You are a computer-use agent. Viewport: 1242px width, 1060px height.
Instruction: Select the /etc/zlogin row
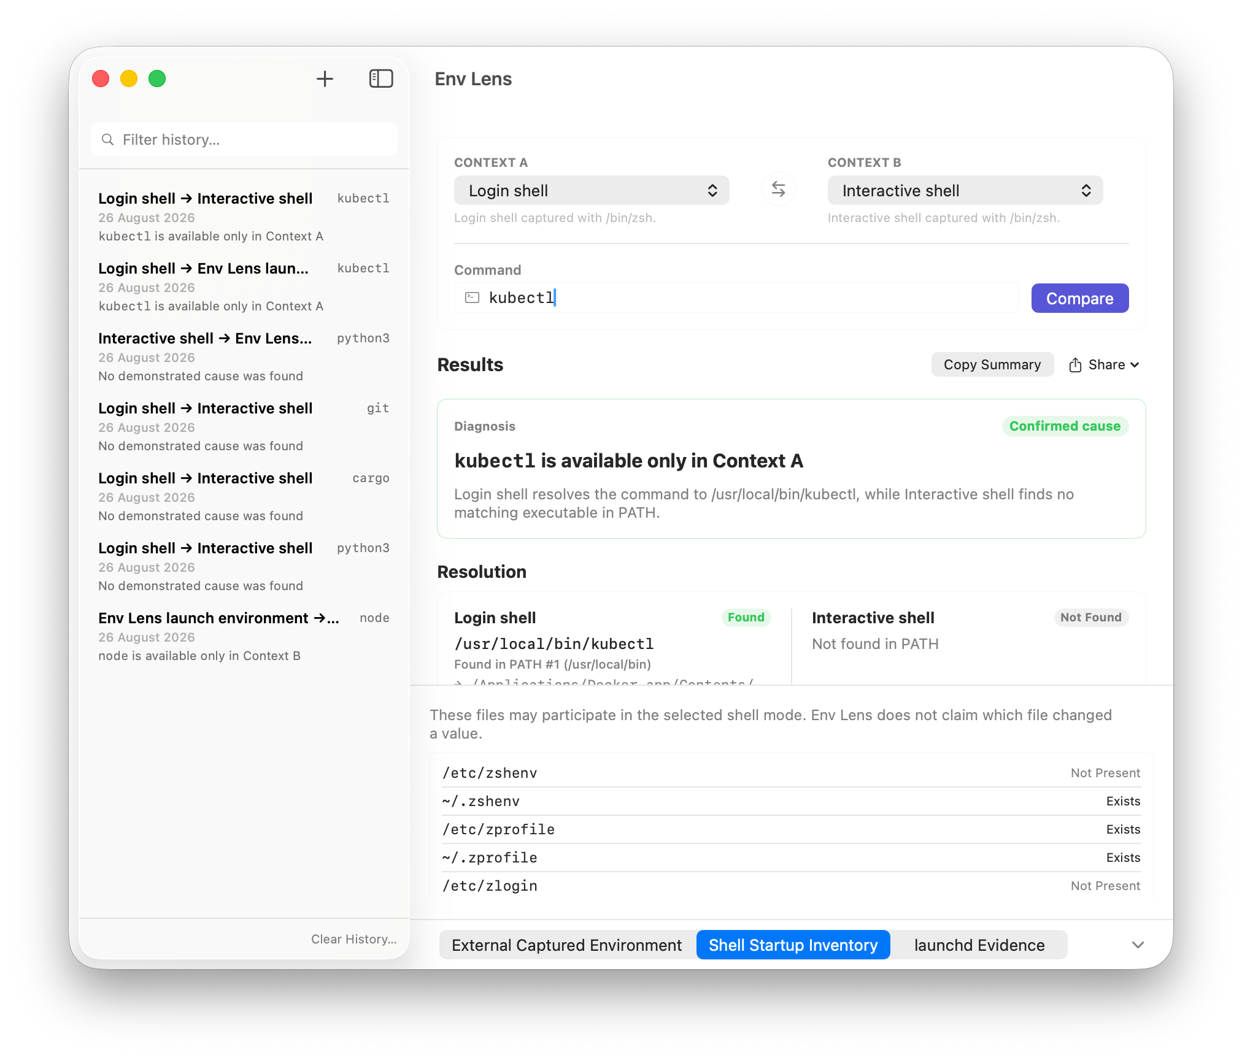tap(791, 886)
